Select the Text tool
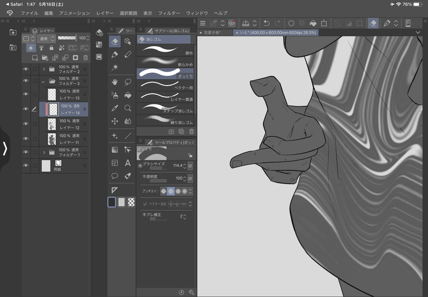The height and width of the screenshot is (297, 428). tap(127, 163)
